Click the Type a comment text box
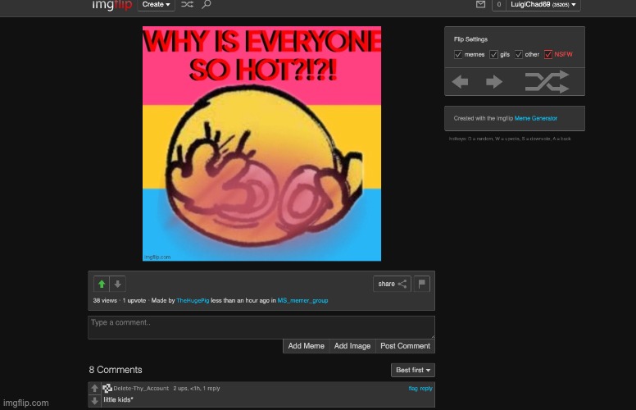This screenshot has height=410, width=636. 261,326
